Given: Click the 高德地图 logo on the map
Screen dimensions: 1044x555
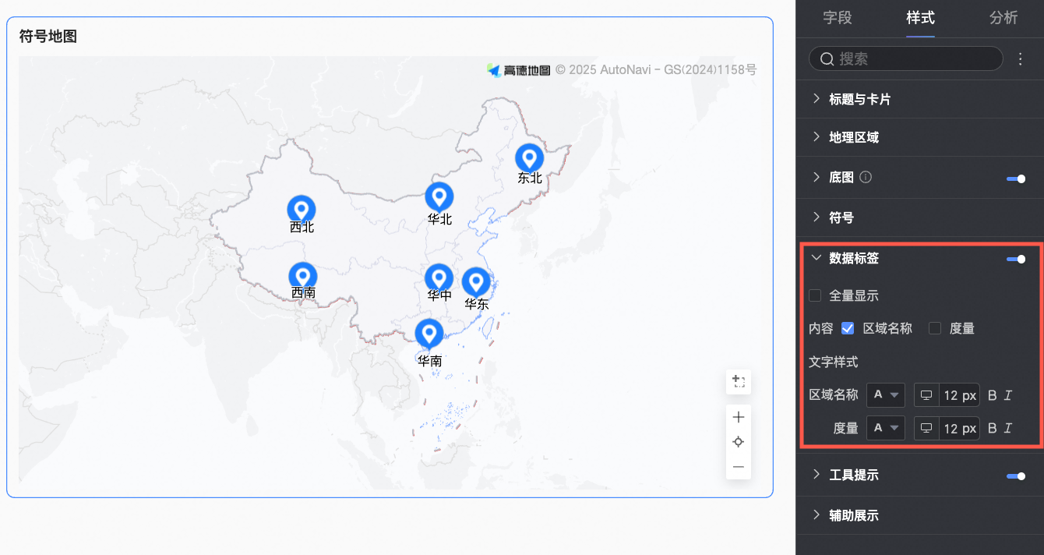Looking at the screenshot, I should (x=519, y=70).
